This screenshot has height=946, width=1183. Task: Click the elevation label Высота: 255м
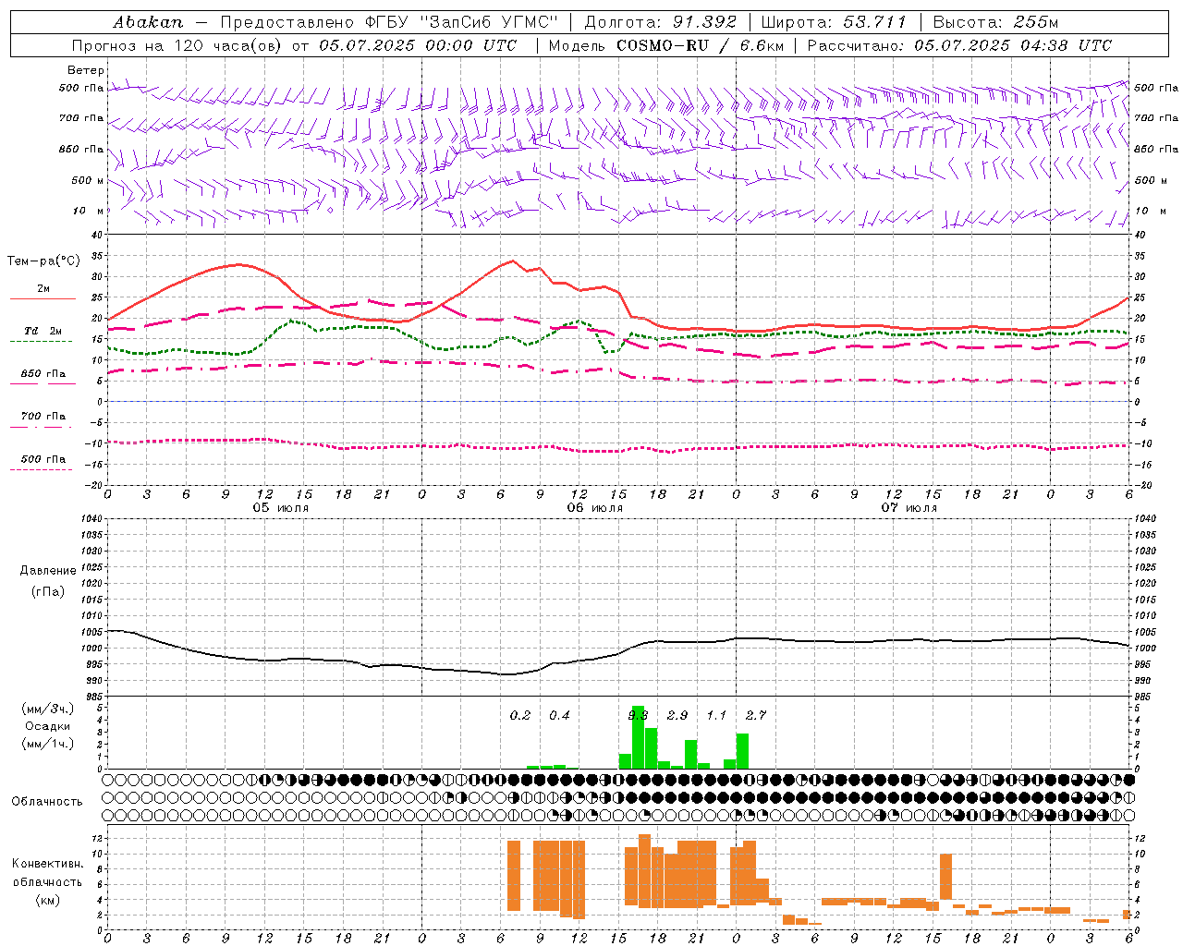tap(995, 21)
